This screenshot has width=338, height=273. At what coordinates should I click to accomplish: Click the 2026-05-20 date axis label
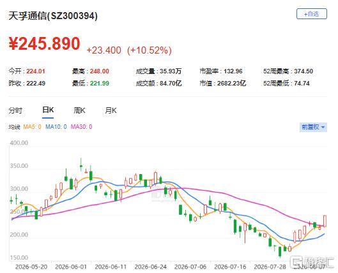(x=31, y=267)
